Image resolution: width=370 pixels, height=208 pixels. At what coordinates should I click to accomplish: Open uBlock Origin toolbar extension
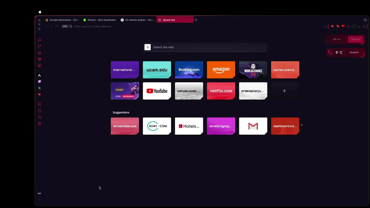coord(332,26)
